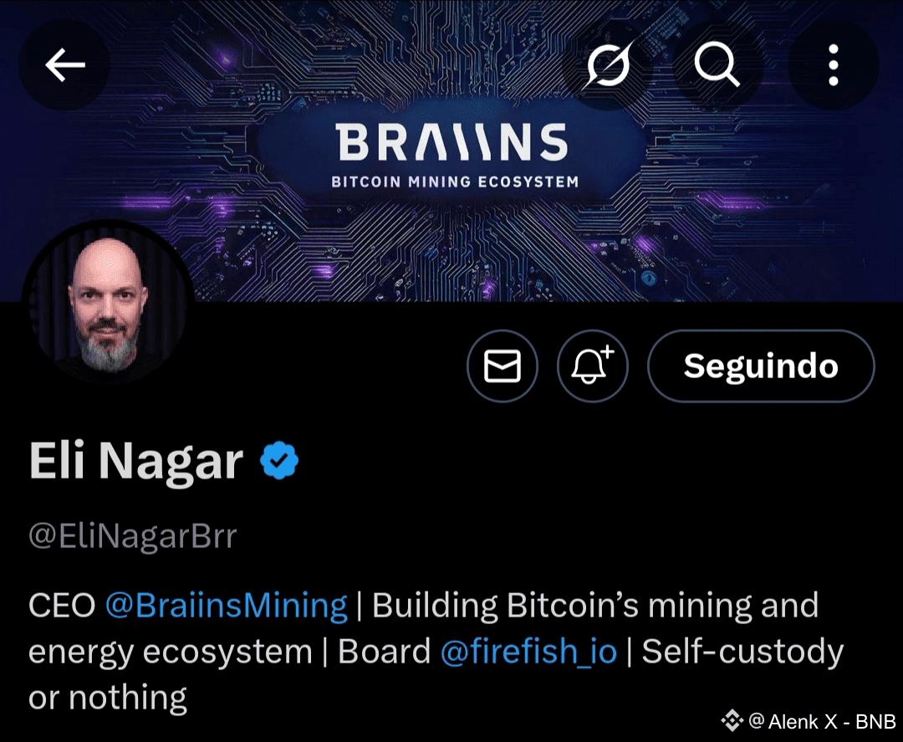
Task: Click the Seguindo following button
Action: (761, 366)
